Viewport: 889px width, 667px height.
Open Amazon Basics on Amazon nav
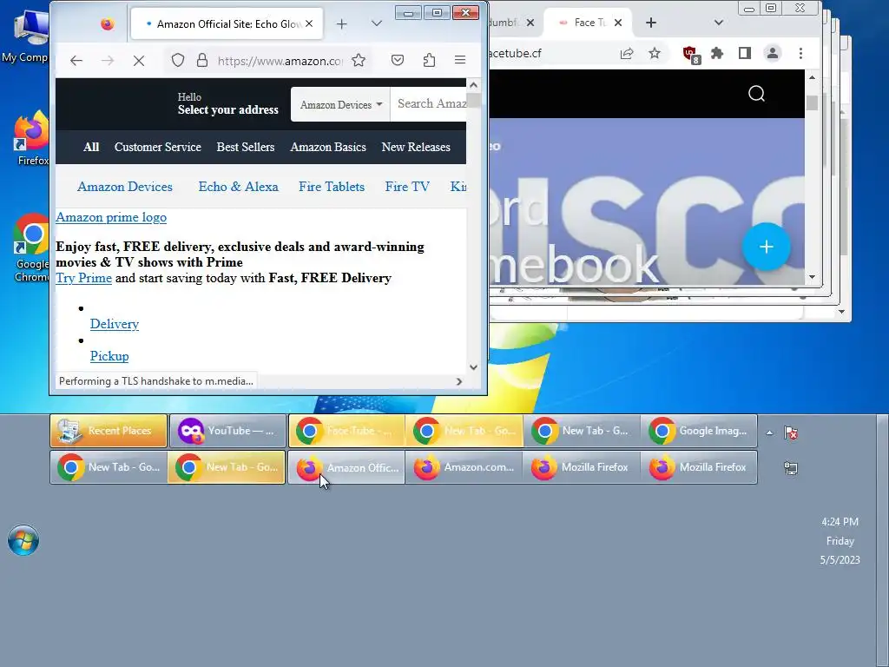pos(328,147)
